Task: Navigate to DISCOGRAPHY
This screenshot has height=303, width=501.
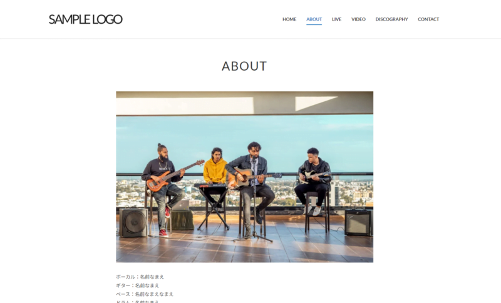Action: pyautogui.click(x=391, y=19)
